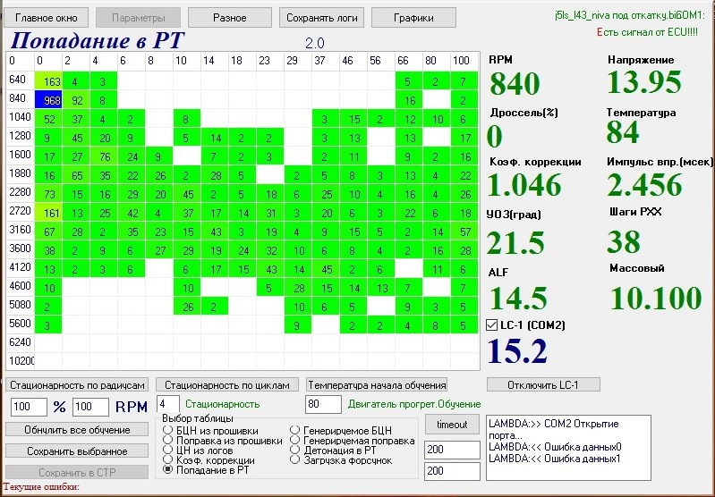The image size is (715, 497).
Task: Click the learning start temperature field 80
Action: pyautogui.click(x=323, y=404)
